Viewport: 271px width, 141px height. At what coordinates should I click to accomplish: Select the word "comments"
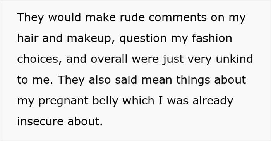[178, 18]
